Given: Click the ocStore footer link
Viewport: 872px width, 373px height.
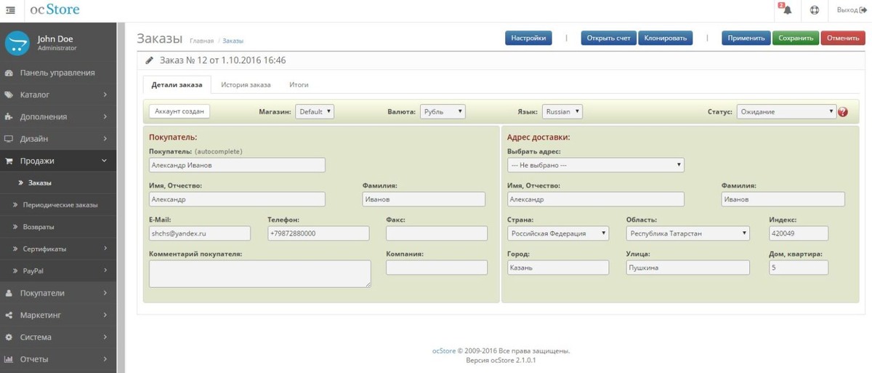Looking at the screenshot, I should tap(444, 350).
